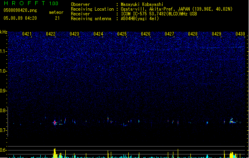Click the 0423 time marker

(x=74, y=34)
